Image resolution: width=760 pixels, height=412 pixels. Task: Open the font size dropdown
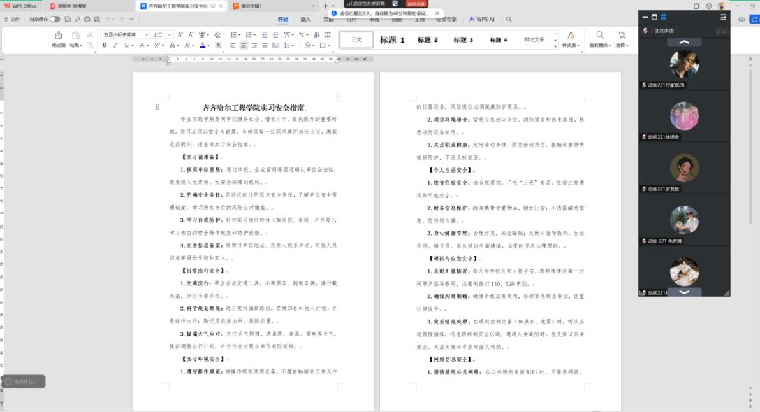[169, 34]
